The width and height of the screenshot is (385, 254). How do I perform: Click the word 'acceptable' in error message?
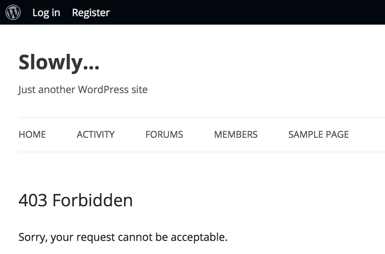(x=199, y=237)
